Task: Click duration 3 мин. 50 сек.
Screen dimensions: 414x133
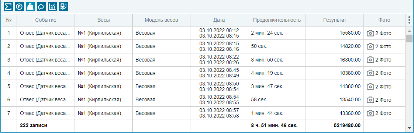Action: click(x=267, y=60)
